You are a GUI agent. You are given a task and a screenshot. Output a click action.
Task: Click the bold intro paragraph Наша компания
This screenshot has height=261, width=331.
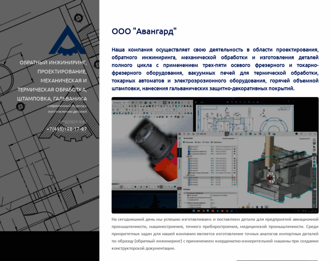215,69
